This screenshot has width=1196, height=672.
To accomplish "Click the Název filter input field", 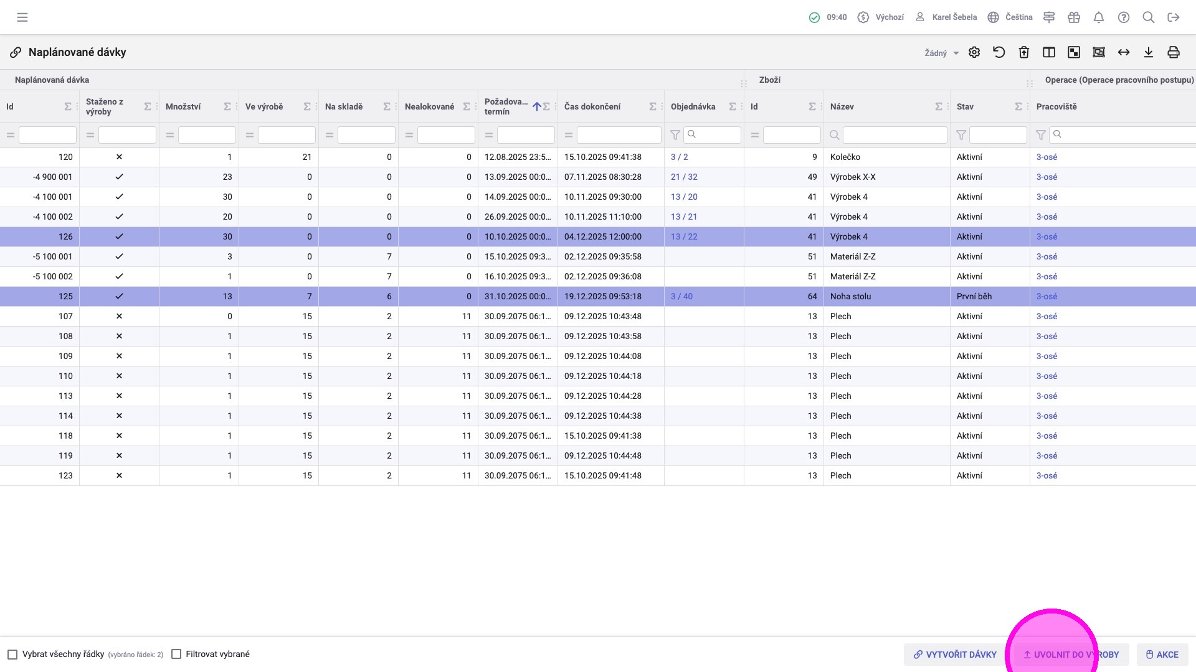I will pyautogui.click(x=895, y=135).
